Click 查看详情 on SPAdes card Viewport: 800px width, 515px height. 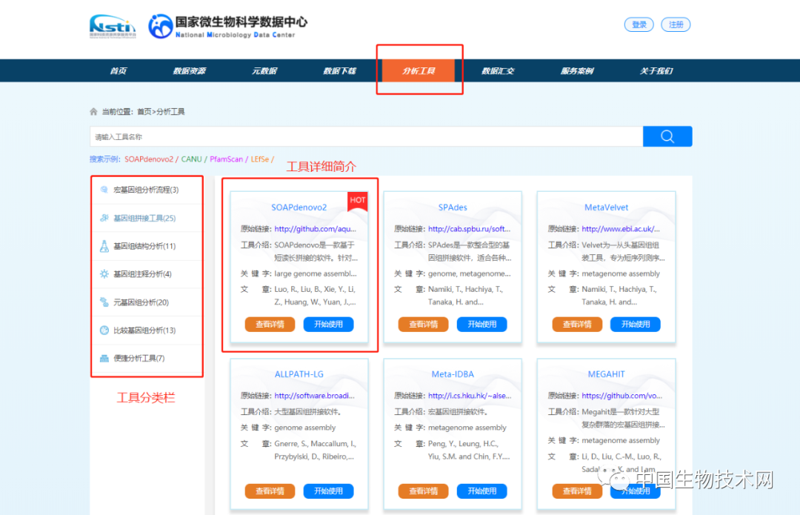(424, 324)
